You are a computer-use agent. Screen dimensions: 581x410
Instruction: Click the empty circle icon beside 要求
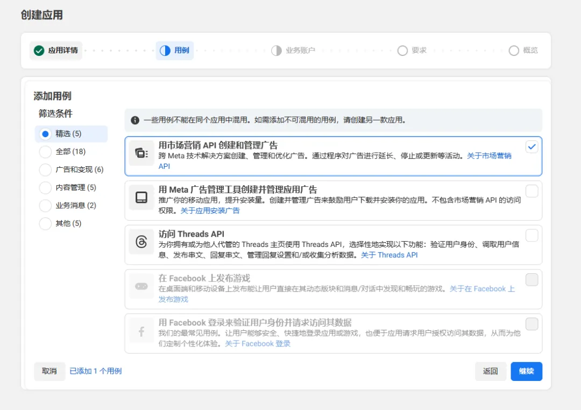coord(402,51)
